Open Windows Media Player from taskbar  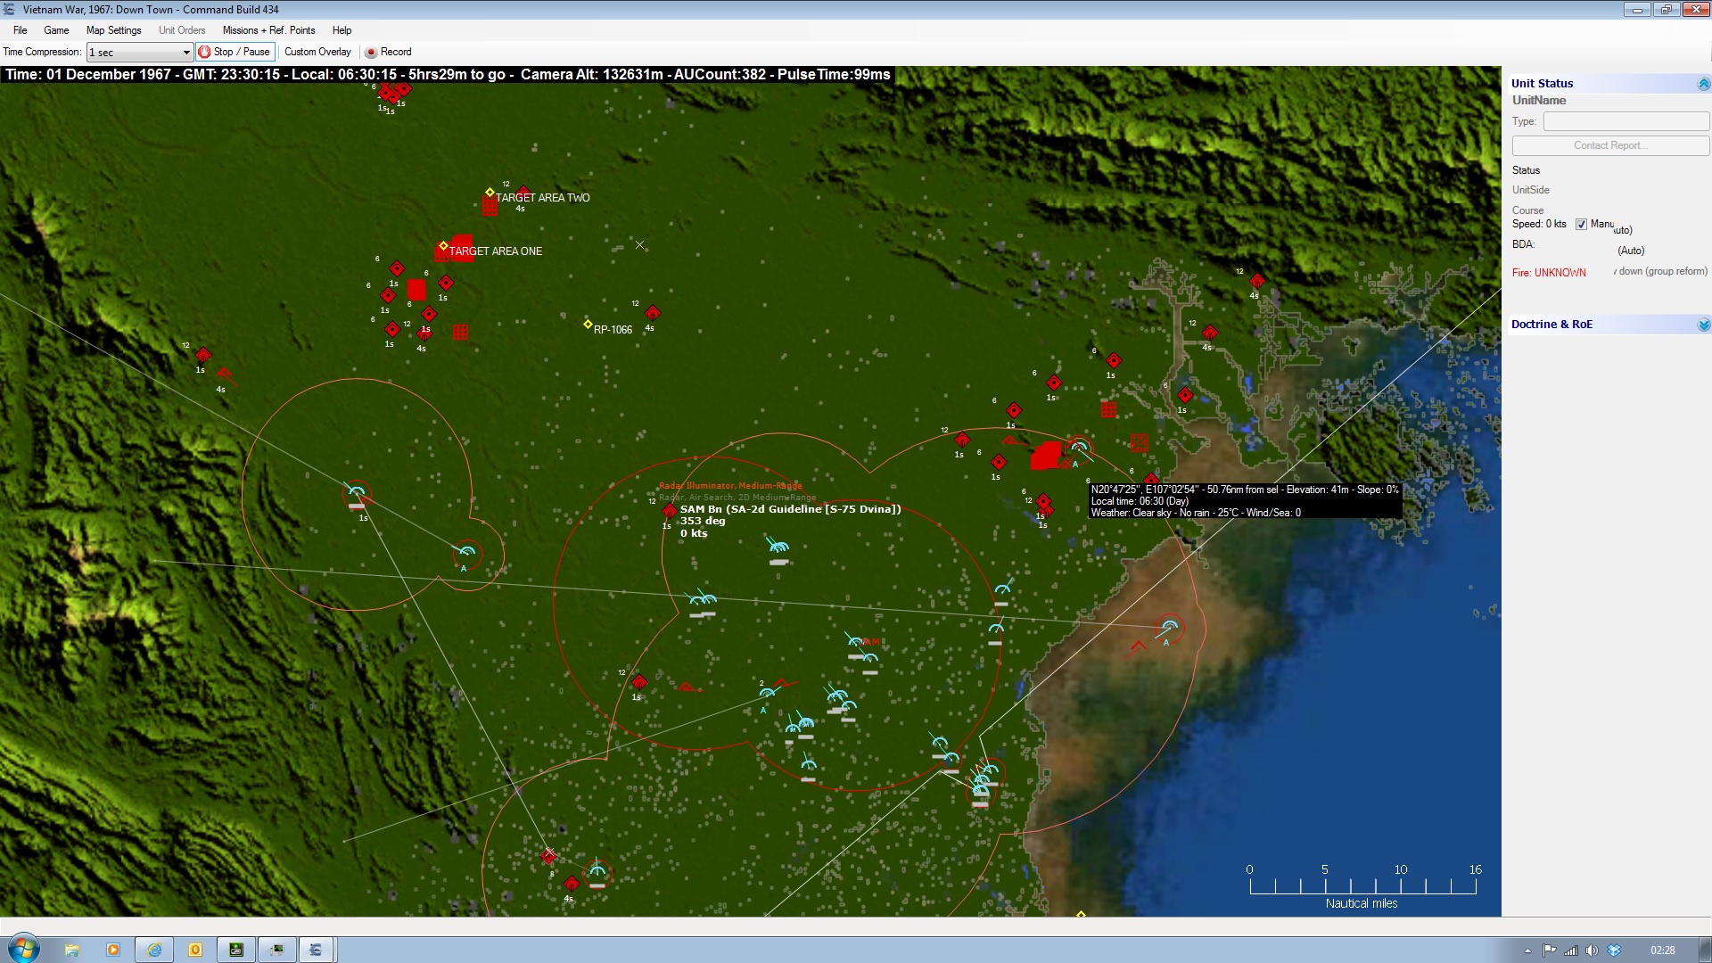(113, 950)
